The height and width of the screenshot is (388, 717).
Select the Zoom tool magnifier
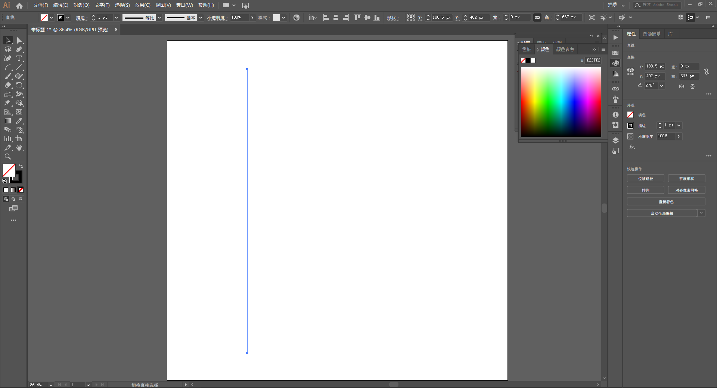8,157
